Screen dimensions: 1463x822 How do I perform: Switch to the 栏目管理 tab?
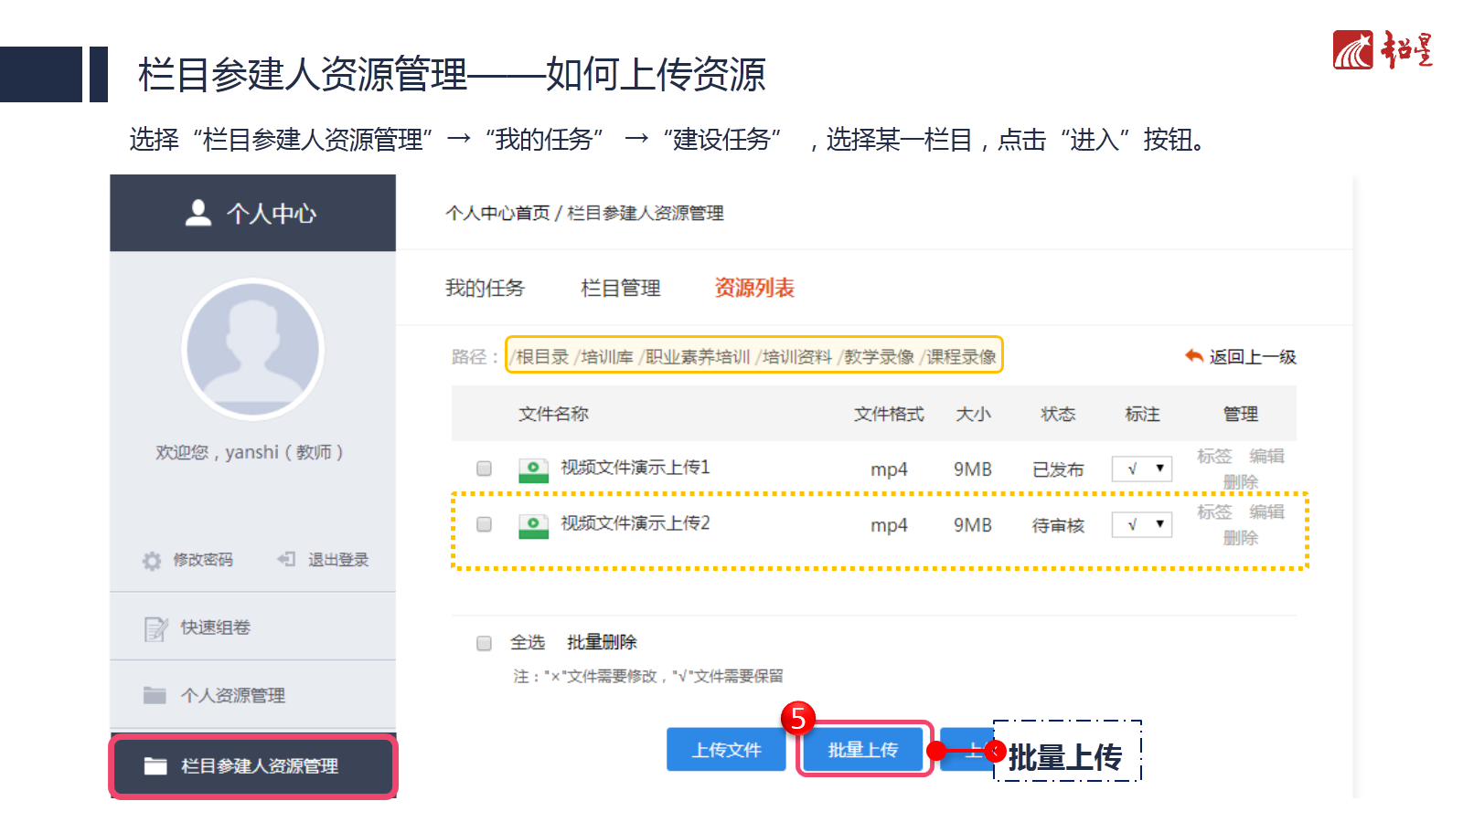(621, 288)
